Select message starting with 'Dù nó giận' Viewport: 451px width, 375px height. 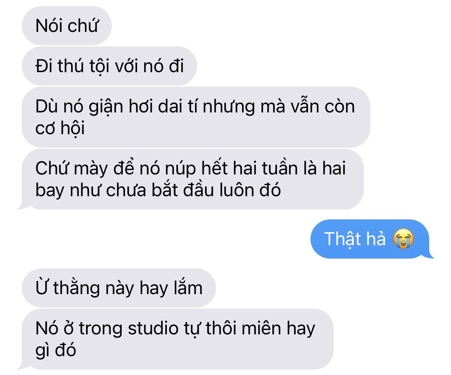[196, 117]
